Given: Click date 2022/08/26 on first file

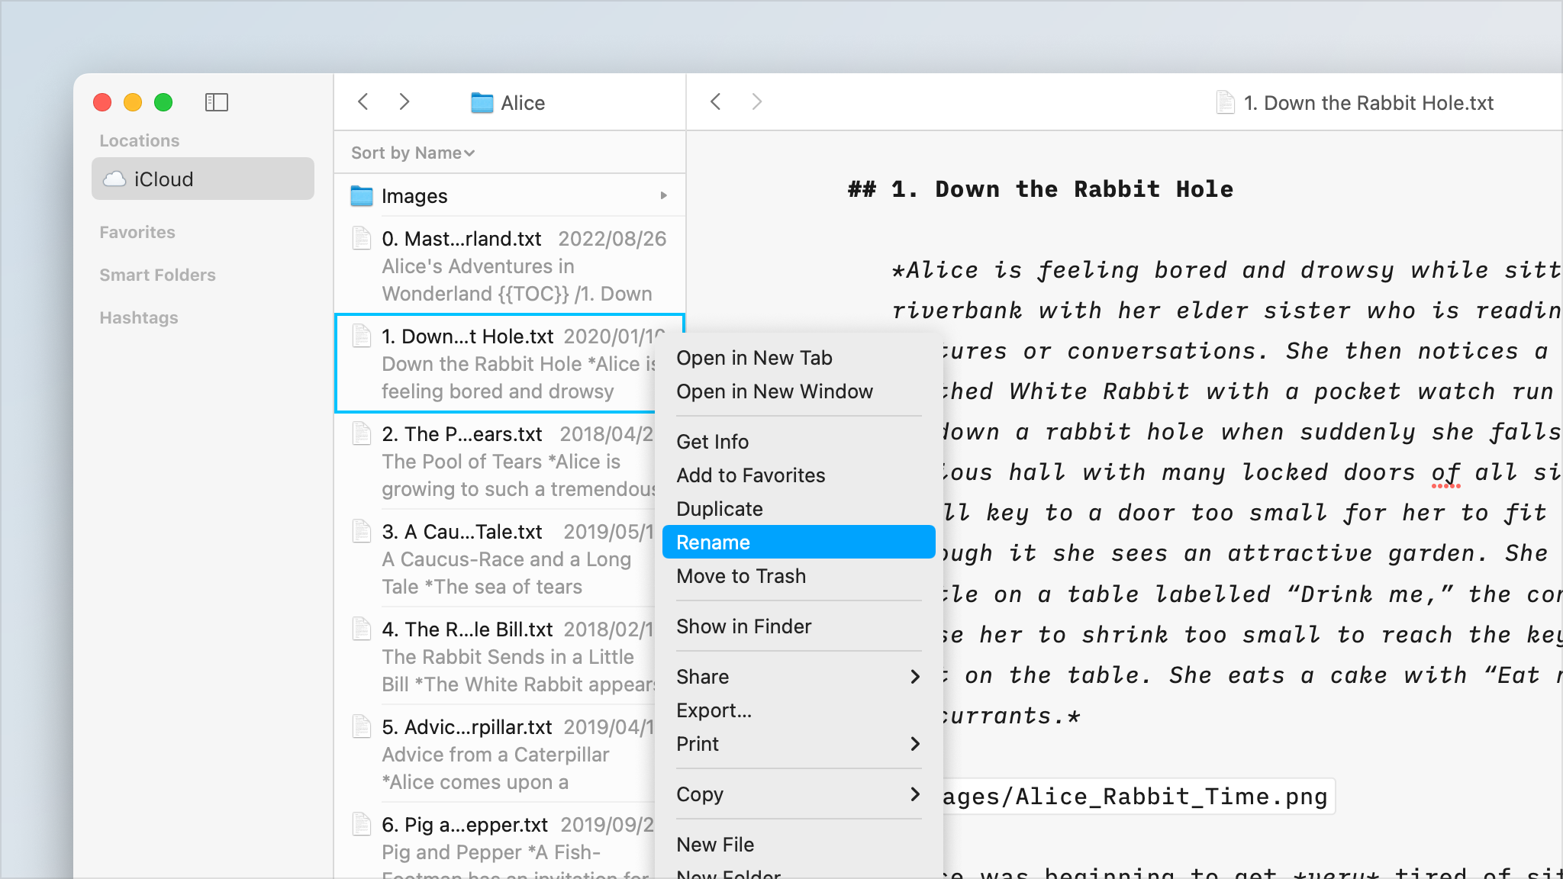Looking at the screenshot, I should point(612,239).
